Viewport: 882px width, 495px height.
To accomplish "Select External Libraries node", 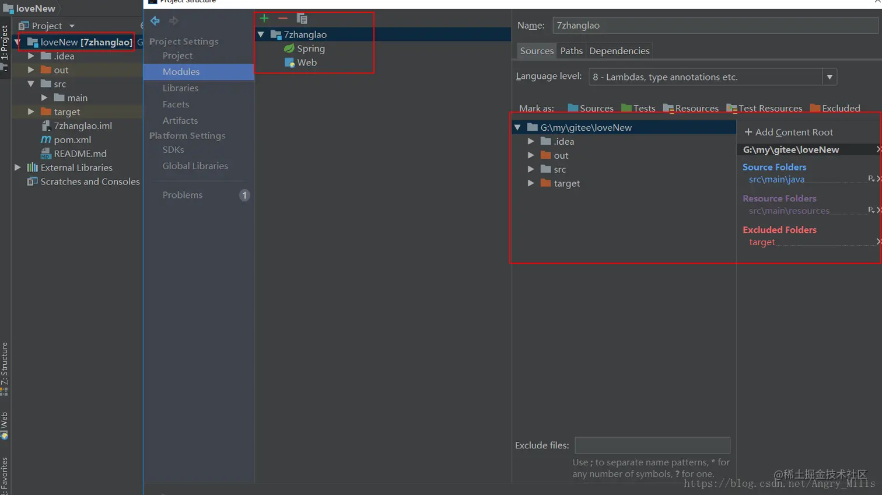I will (x=70, y=168).
